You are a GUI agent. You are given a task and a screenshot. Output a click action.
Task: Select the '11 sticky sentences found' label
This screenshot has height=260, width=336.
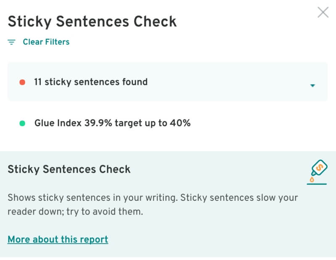tap(91, 82)
